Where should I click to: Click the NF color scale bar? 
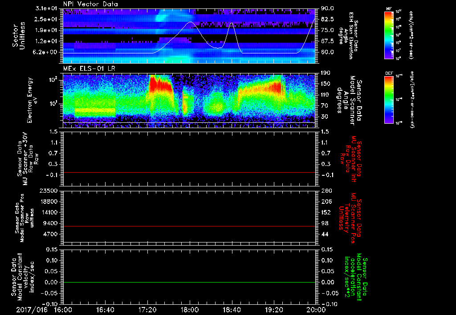point(389,35)
